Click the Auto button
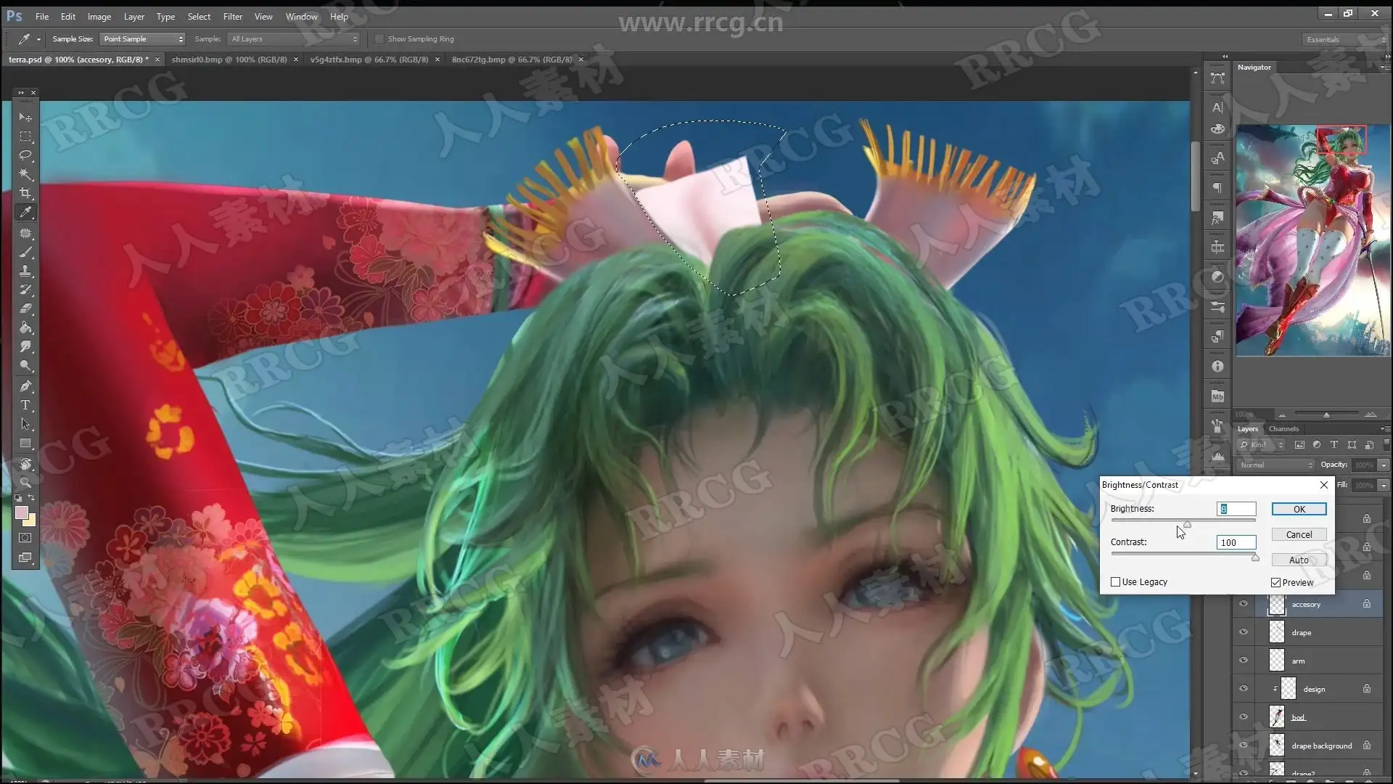 click(1299, 560)
